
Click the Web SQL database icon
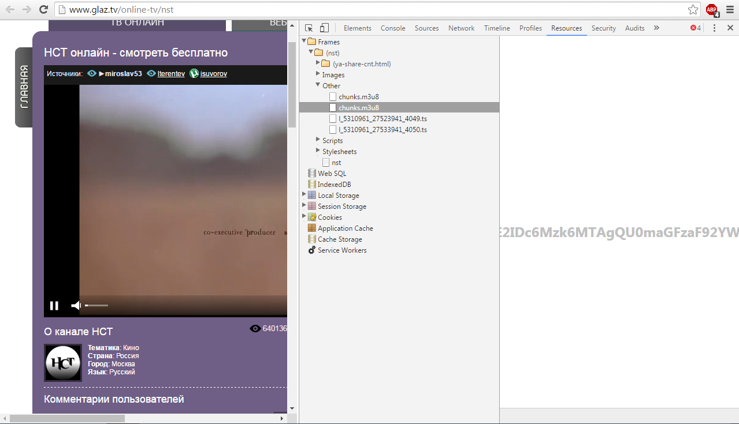point(311,173)
